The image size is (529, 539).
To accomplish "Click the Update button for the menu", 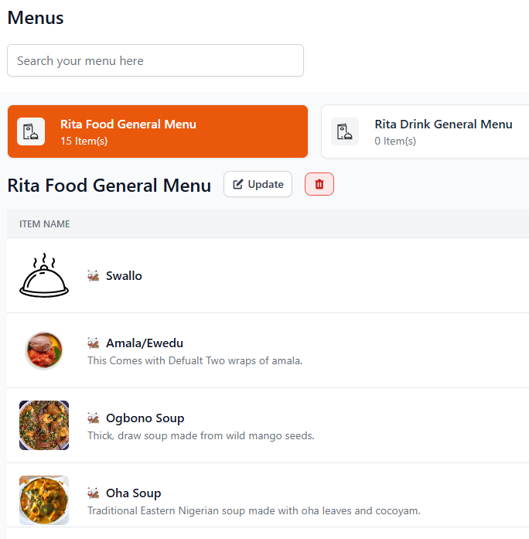I will coord(258,184).
